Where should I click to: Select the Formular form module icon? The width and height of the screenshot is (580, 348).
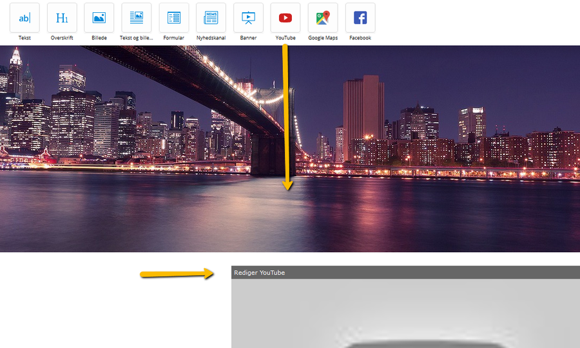click(x=174, y=18)
